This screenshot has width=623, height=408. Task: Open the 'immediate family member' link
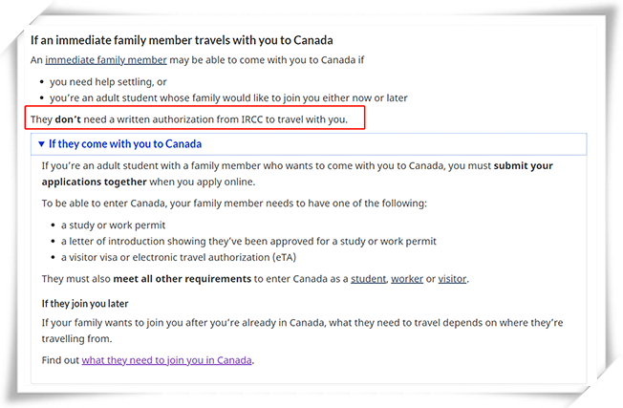(x=106, y=60)
